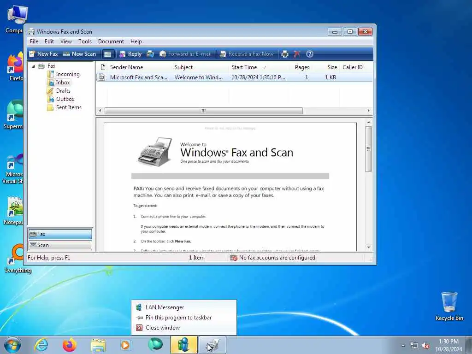Viewport: 472px width, 354px height.
Task: Click the Print icon in toolbar
Action: point(285,54)
